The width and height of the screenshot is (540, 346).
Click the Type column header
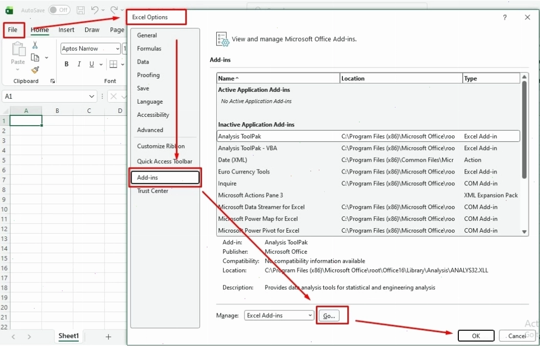click(491, 78)
